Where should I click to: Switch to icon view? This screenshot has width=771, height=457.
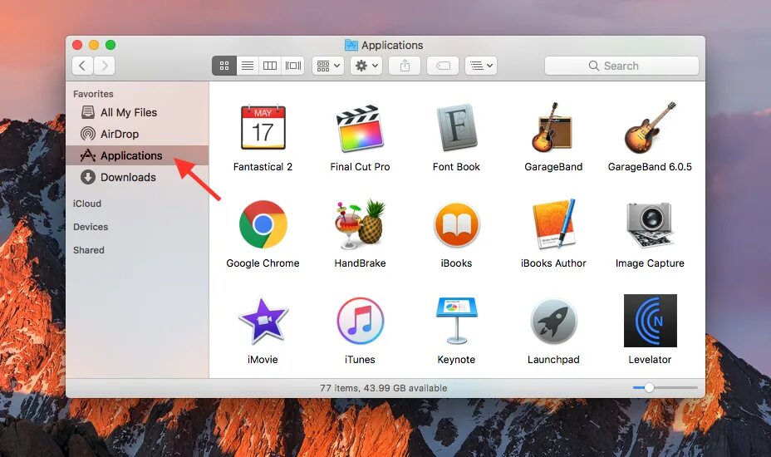coord(224,66)
